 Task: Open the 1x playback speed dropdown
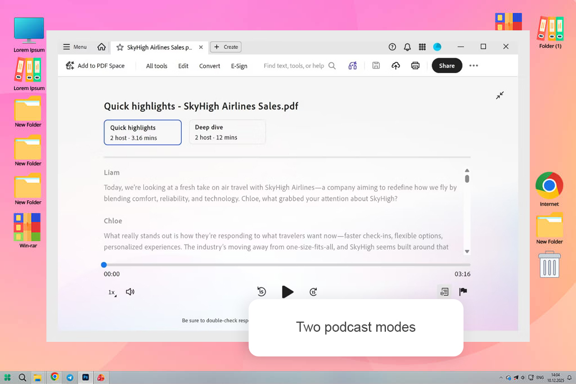pyautogui.click(x=112, y=292)
